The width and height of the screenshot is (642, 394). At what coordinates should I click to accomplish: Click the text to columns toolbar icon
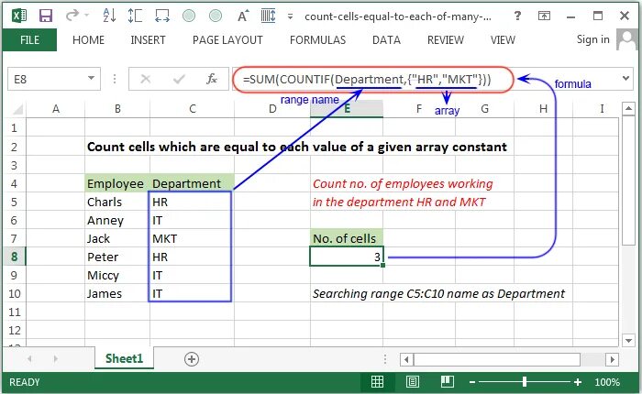pos(268,16)
